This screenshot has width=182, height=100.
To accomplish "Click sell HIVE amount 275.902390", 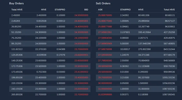I will point(145,49).
